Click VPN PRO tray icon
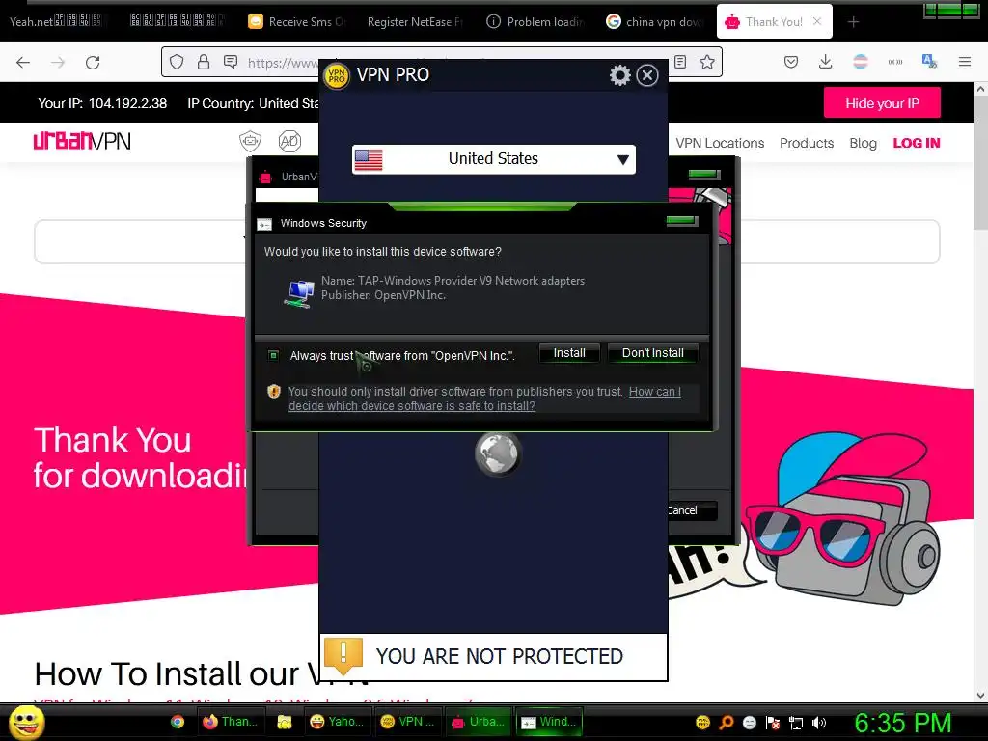The width and height of the screenshot is (988, 741). [702, 723]
